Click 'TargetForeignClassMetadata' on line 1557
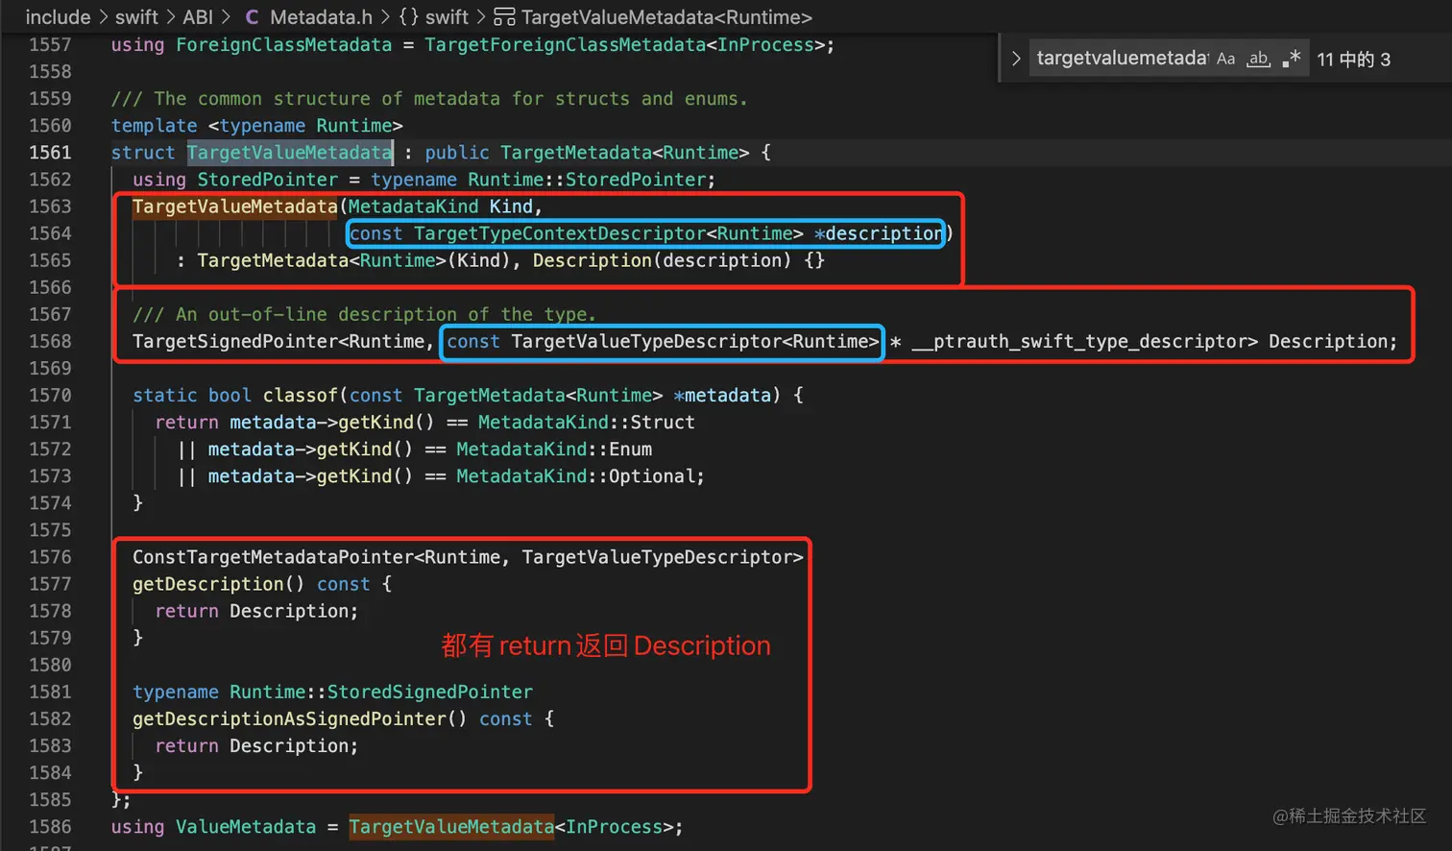Viewport: 1452px width, 851px height. [565, 45]
